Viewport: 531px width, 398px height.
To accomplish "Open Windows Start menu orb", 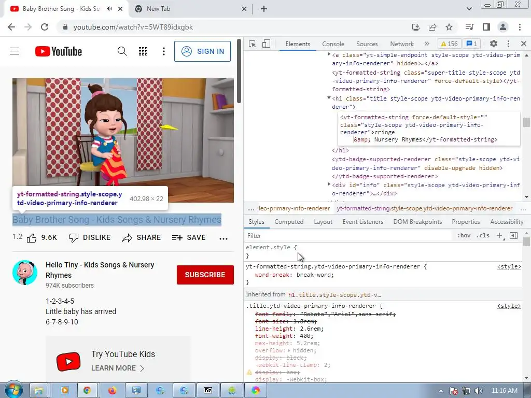I will pyautogui.click(x=13, y=389).
